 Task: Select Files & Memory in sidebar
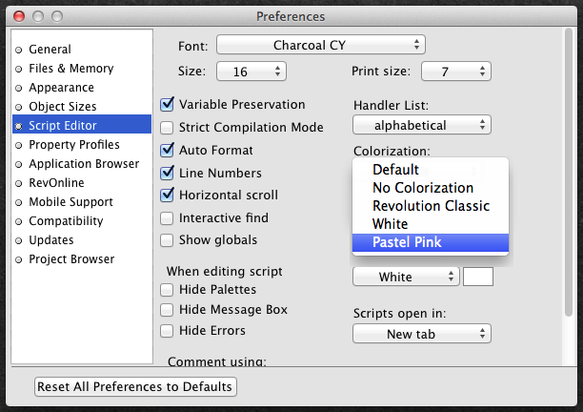[x=70, y=68]
